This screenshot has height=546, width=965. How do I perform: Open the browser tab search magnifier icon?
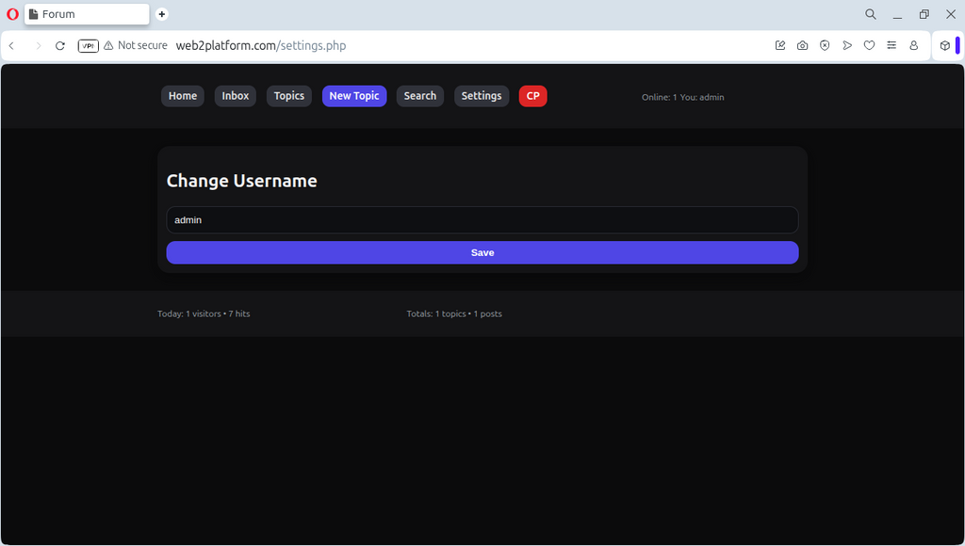[870, 14]
